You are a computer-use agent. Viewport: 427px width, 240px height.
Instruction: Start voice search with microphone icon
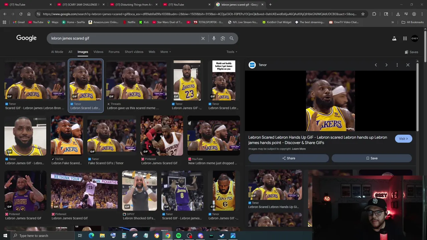click(x=214, y=38)
